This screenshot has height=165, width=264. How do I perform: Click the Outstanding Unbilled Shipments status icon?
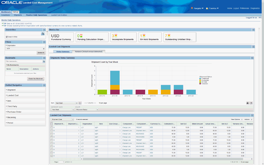169,36
